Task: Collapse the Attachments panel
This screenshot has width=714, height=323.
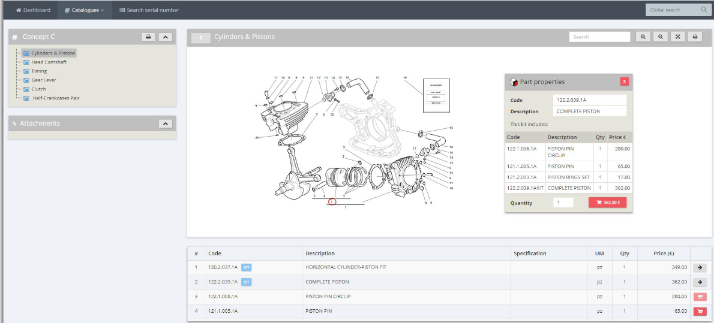Action: 165,123
